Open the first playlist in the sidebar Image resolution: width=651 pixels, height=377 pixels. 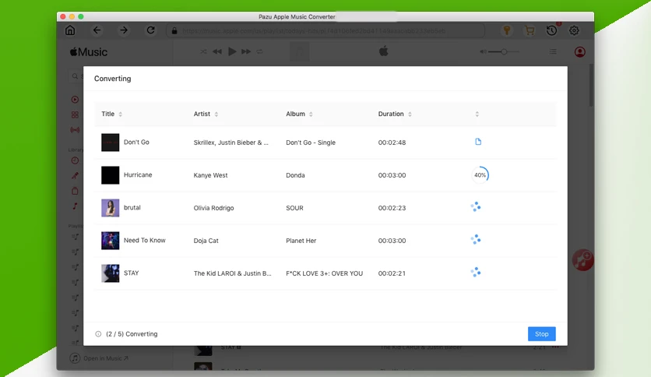point(76,237)
